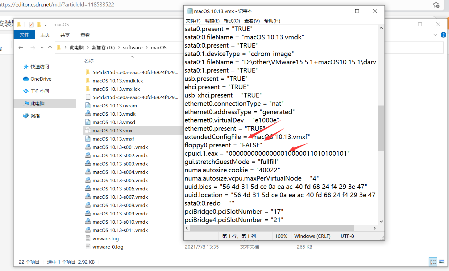Go back with the Explorer back arrow

coord(21,48)
